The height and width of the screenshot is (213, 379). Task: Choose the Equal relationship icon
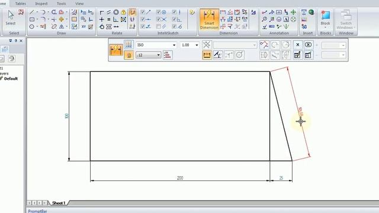pyautogui.click(x=109, y=20)
